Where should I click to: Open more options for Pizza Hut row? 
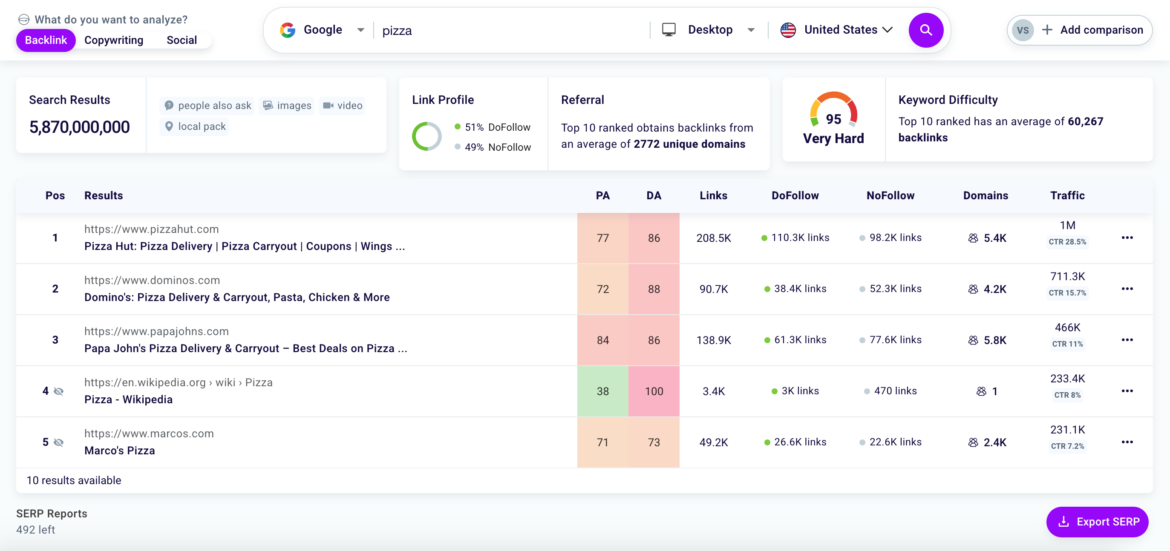[1127, 238]
